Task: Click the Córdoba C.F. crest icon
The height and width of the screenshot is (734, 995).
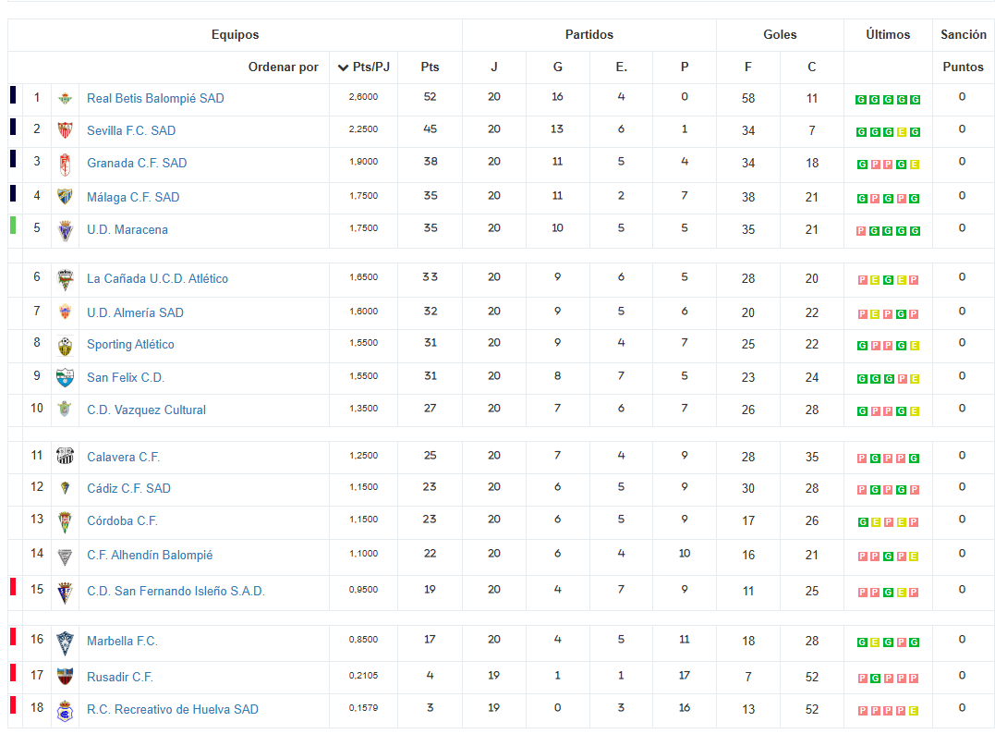Action: (x=65, y=522)
